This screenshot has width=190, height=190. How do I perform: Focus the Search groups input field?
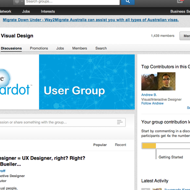pos(72,2)
